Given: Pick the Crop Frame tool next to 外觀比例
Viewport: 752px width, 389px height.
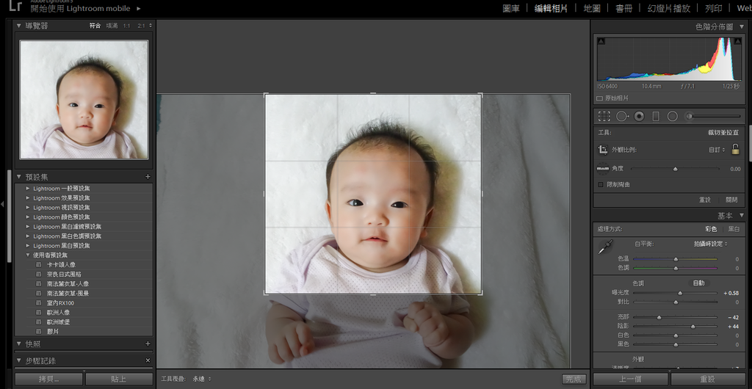Looking at the screenshot, I should (x=603, y=150).
